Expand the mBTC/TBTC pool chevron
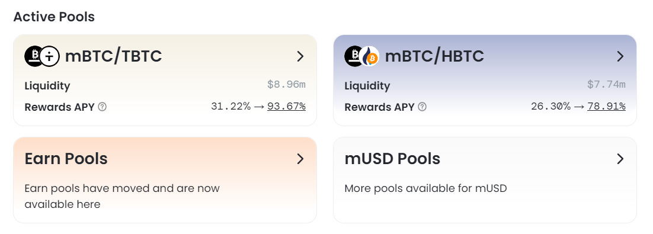This screenshot has width=653, height=234. point(300,56)
